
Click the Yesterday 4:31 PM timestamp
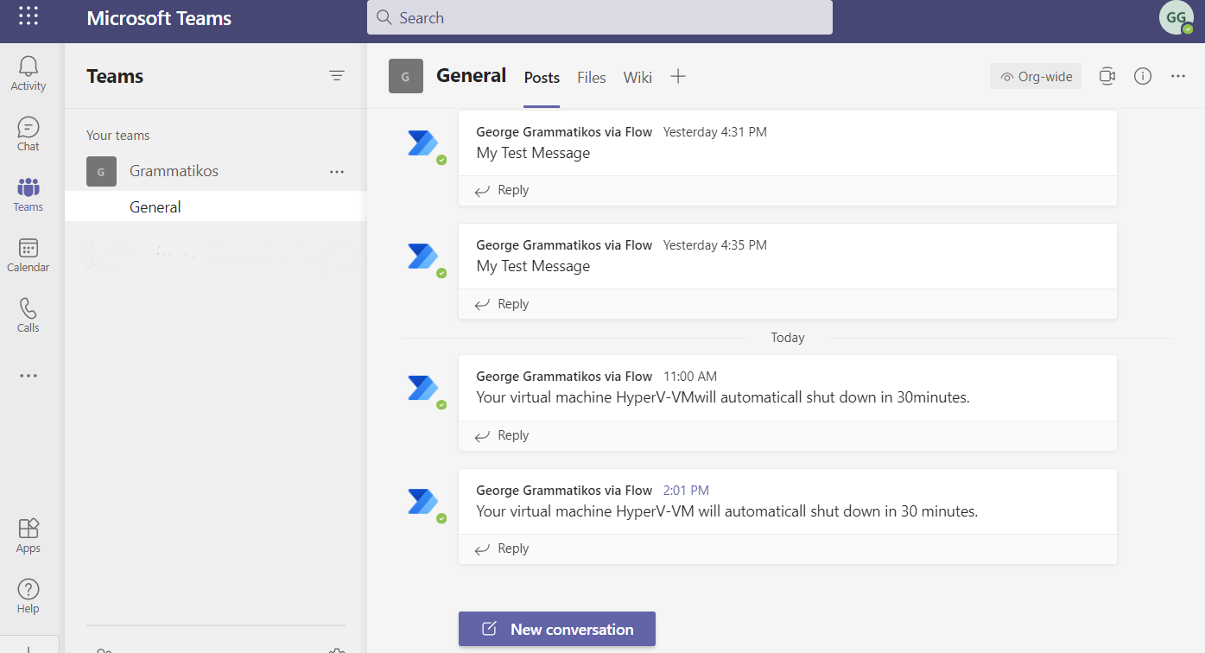coord(715,132)
